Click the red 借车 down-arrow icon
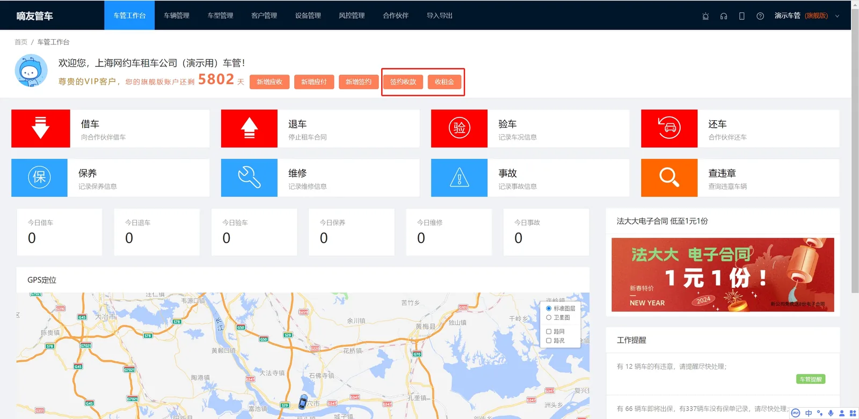The width and height of the screenshot is (859, 419). point(41,128)
